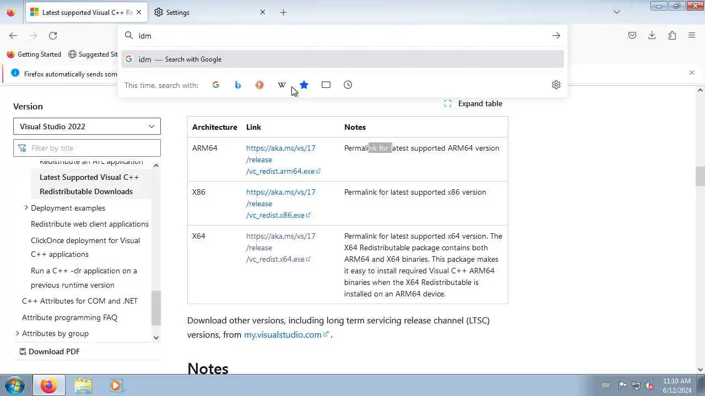Viewport: 705px width, 396px height.
Task: Open a new tab
Action: 283,12
